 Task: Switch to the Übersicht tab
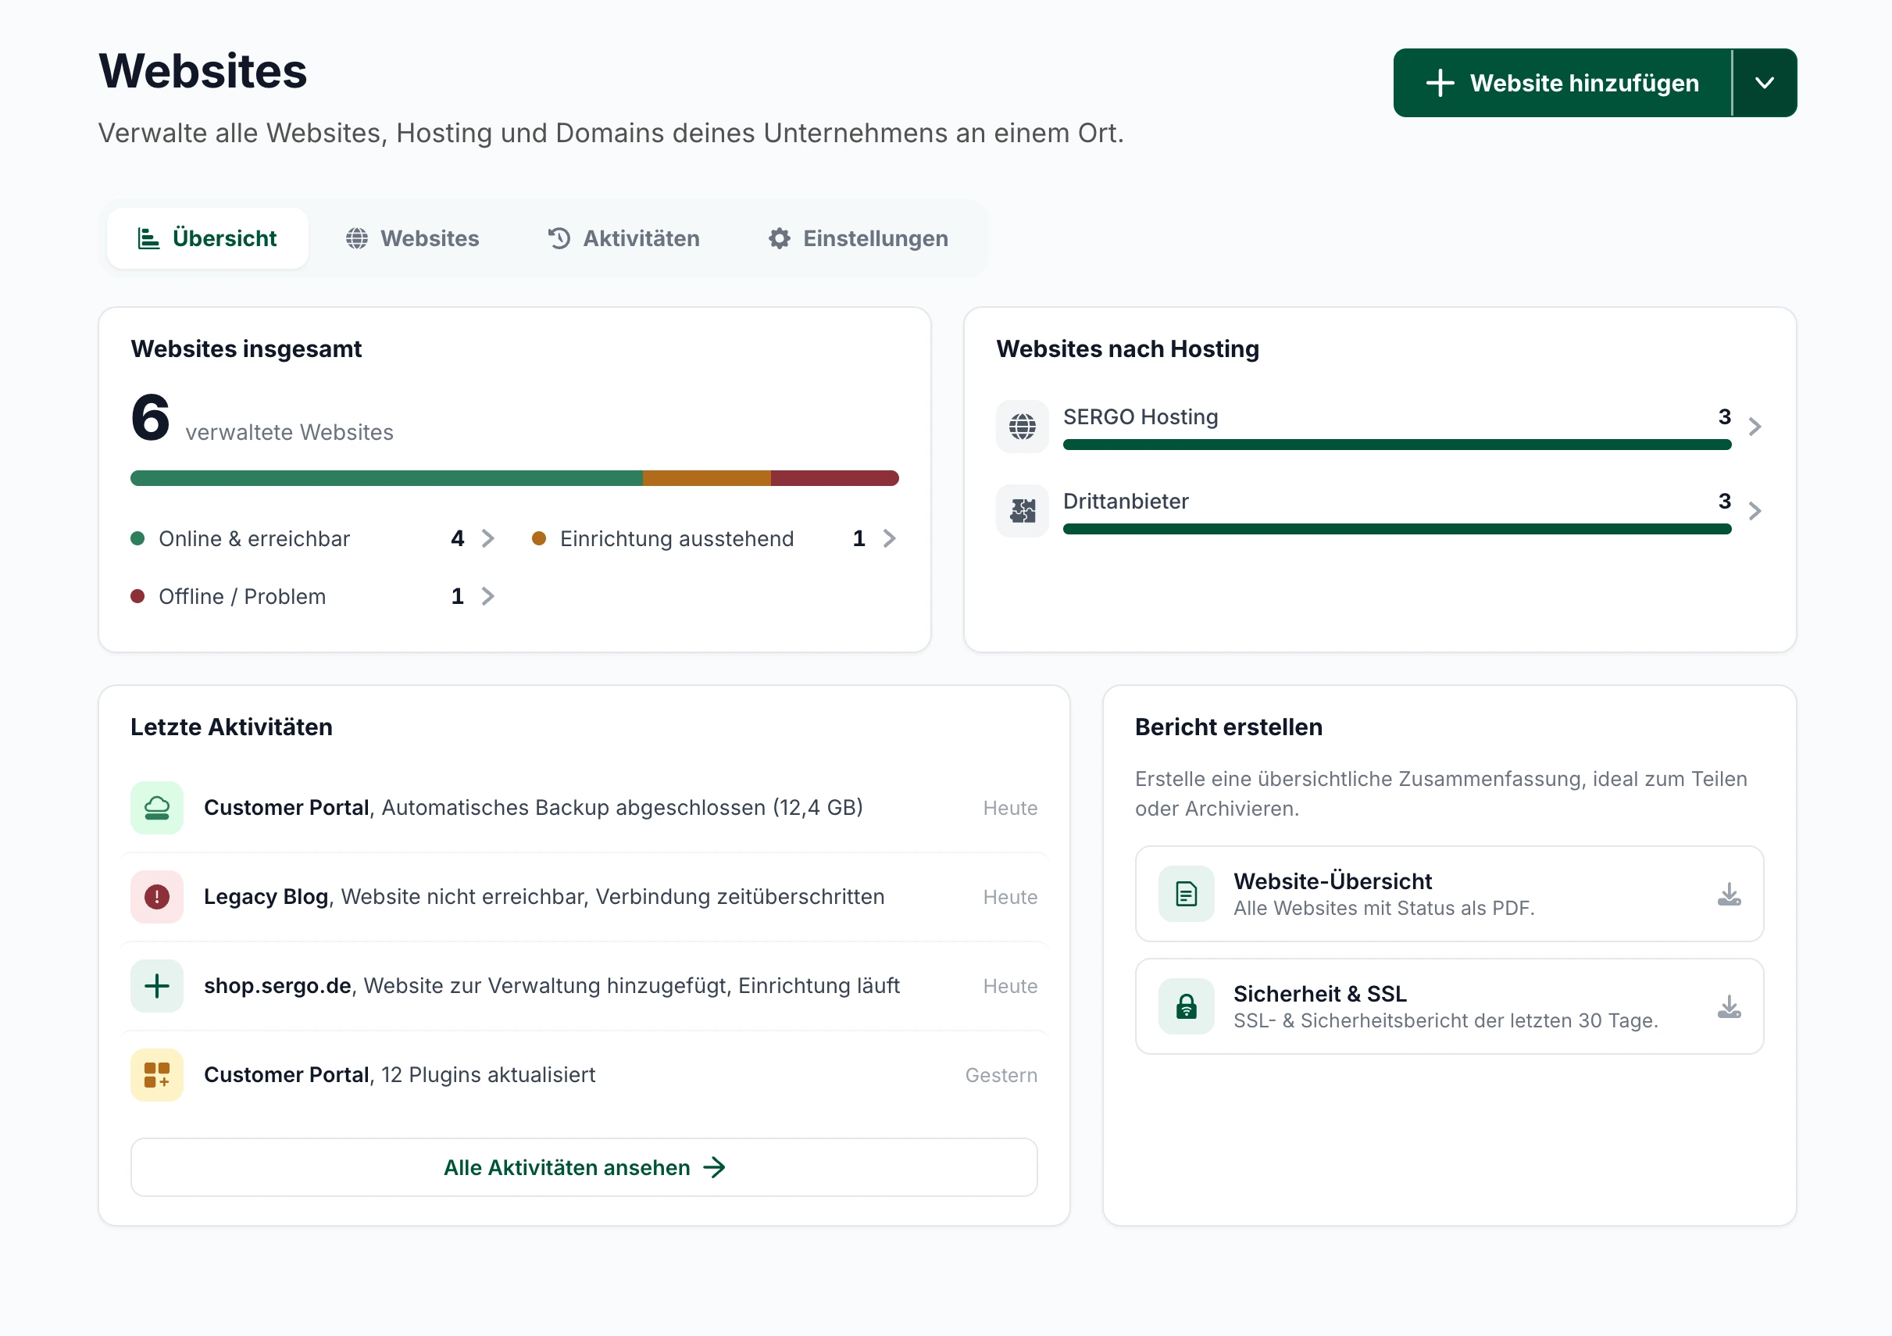click(208, 238)
